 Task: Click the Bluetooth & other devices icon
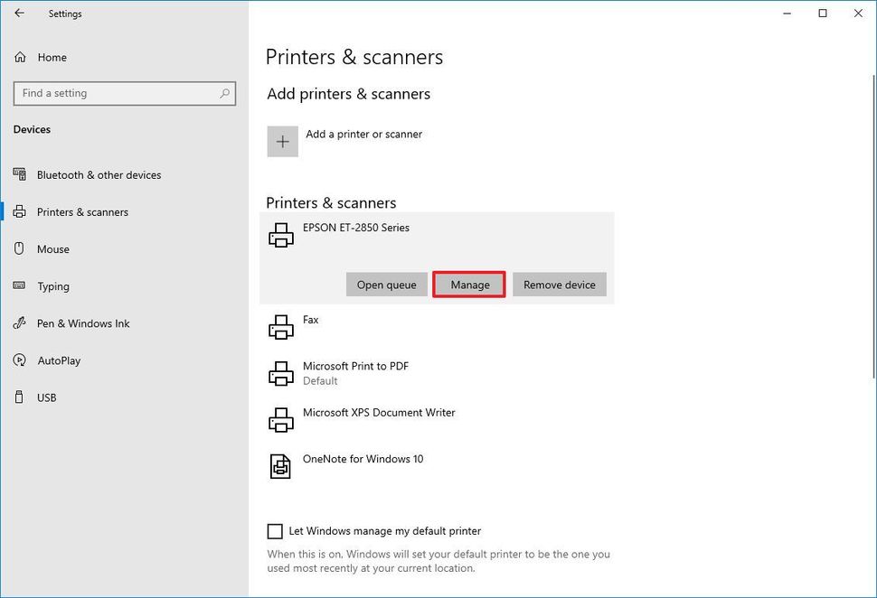tap(20, 174)
